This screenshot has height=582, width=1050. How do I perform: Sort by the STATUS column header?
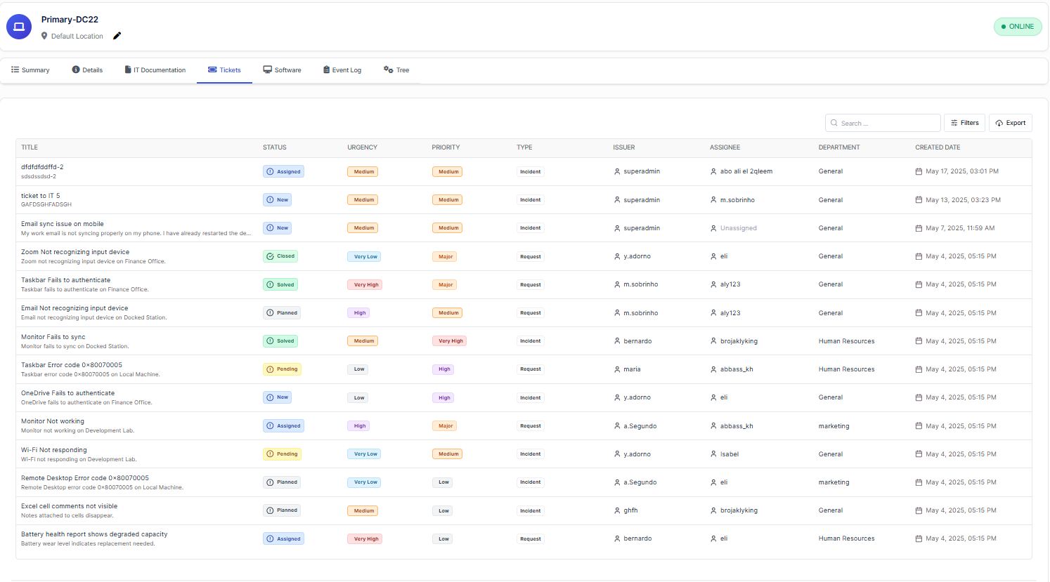click(x=275, y=147)
